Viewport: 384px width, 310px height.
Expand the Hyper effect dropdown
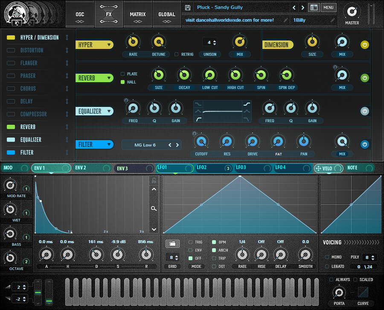pyautogui.click(x=95, y=45)
